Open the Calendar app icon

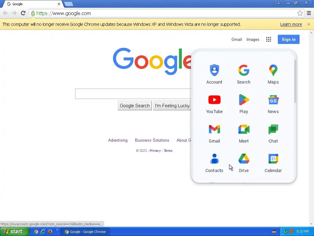273,163
